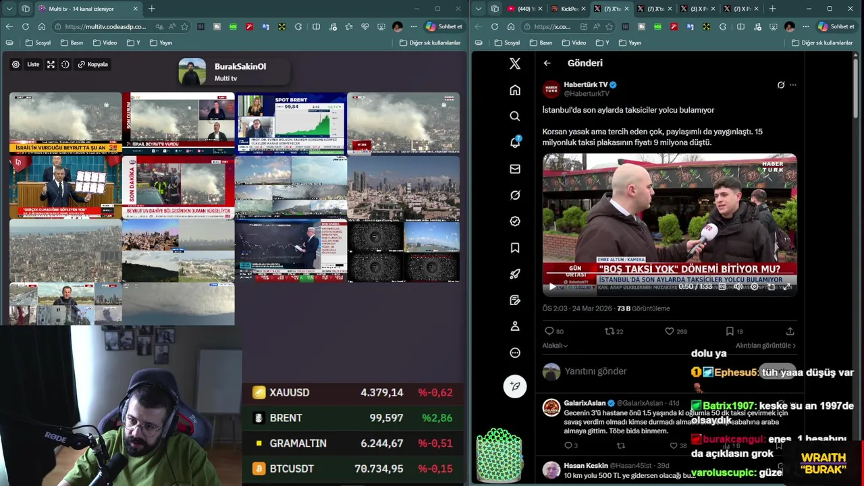Open X verified badge sidebar item

click(x=515, y=221)
